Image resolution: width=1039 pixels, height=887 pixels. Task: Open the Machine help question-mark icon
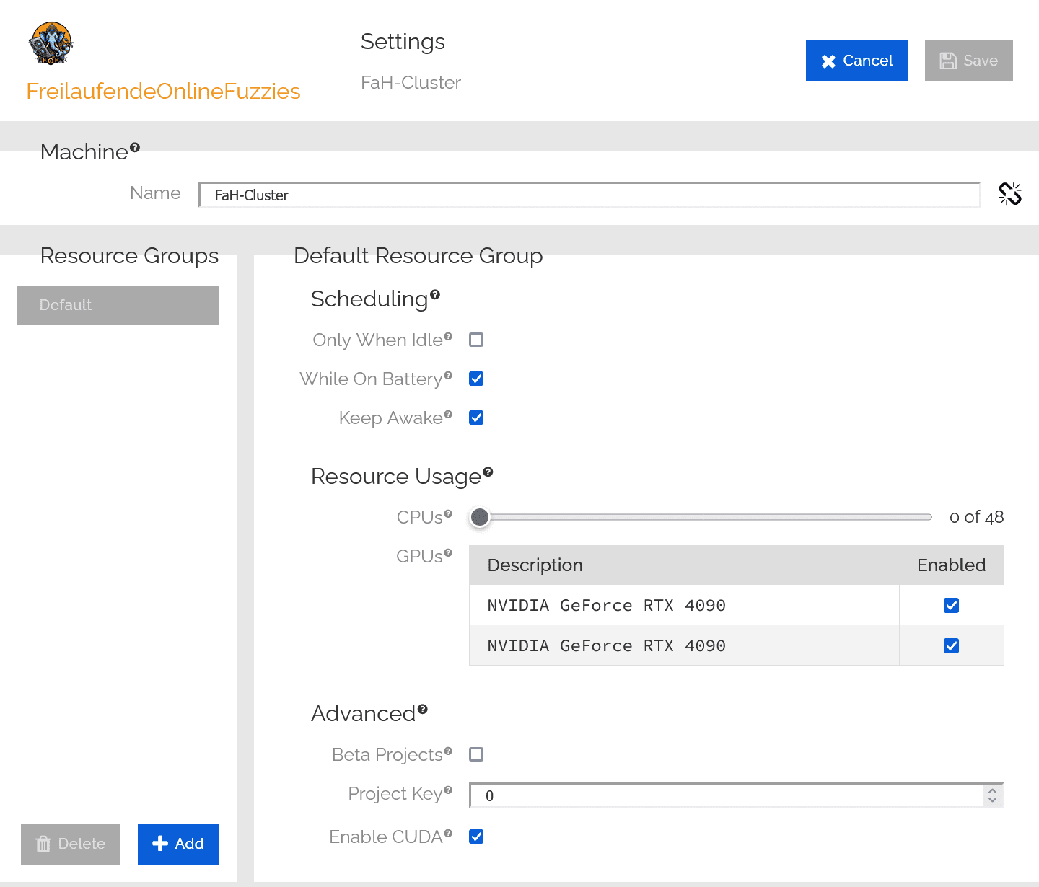tap(135, 148)
